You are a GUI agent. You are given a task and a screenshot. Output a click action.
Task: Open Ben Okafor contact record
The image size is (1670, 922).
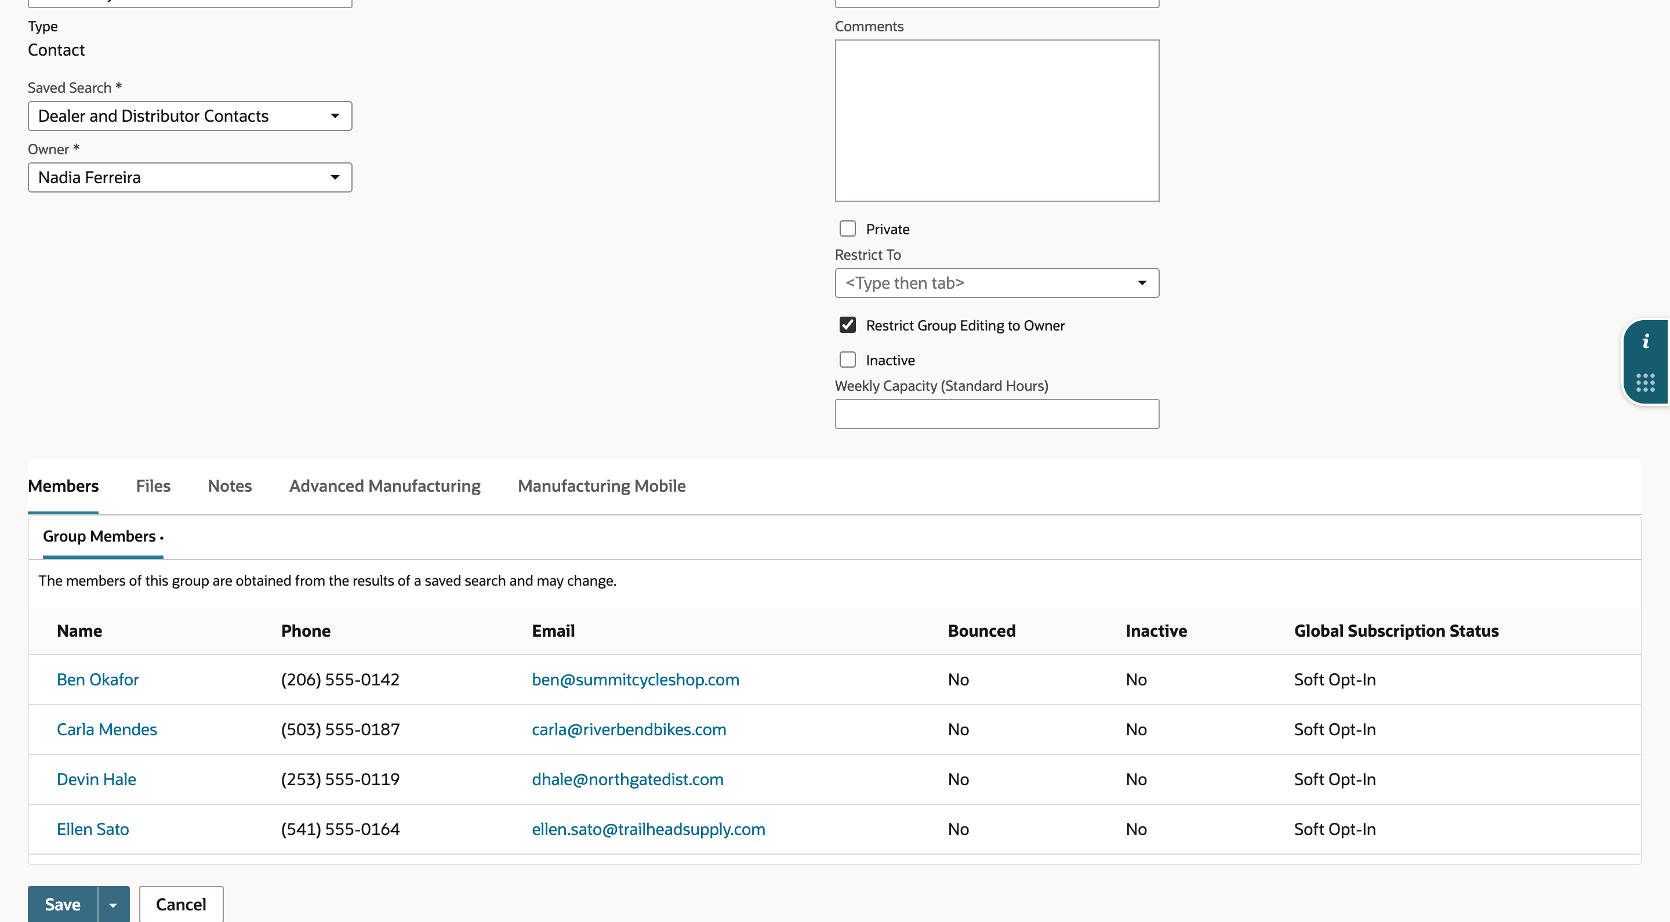coord(98,680)
